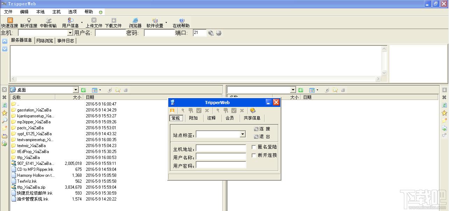Switch to the 事件日志 tab
Viewport: 449px width, 211px height.
click(65, 41)
